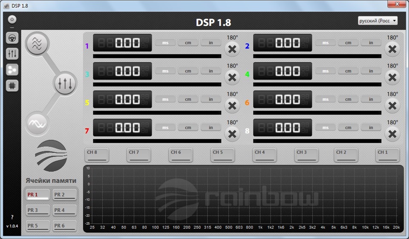Screen dimensions: 409x239
Task: Click the channel 8 delay slider bar
Action: [317, 141]
